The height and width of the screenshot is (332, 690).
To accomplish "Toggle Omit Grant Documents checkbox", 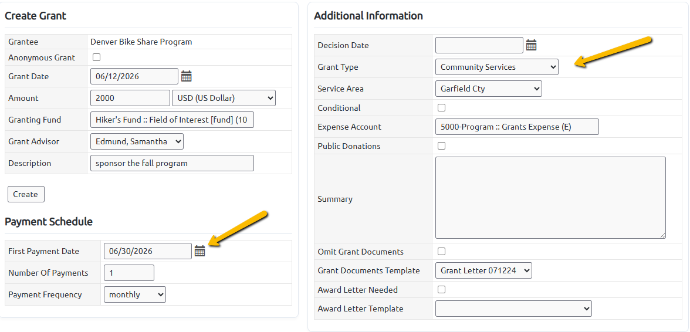I will 441,252.
